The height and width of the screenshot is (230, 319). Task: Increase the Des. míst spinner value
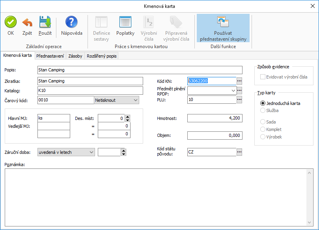click(x=127, y=116)
